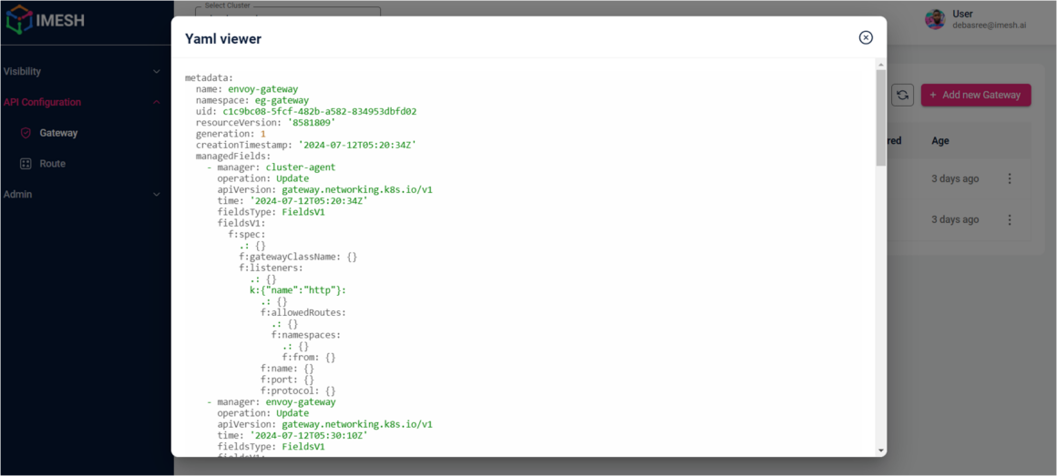
Task: Click the 'f:protocol: {}' line
Action: point(298,390)
